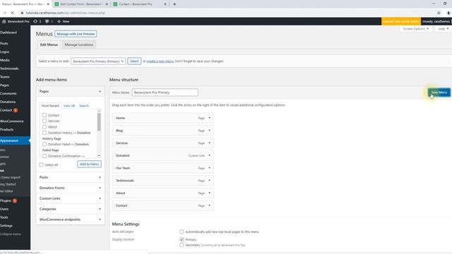The height and width of the screenshot is (254, 452).
Task: Open the Help dropdown
Action: (443, 29)
